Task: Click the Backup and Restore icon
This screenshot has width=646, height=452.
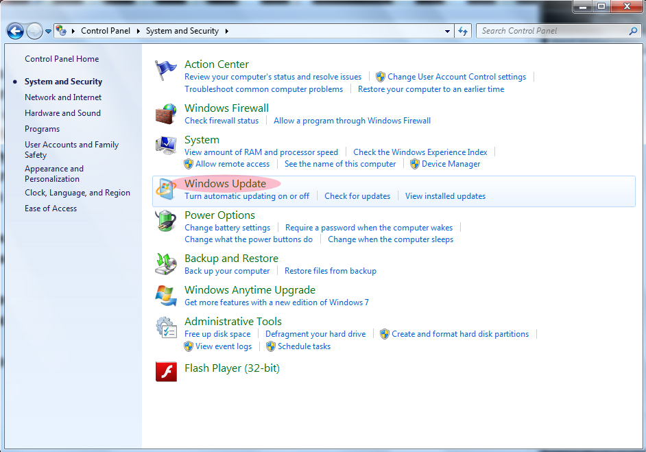Action: tap(166, 264)
